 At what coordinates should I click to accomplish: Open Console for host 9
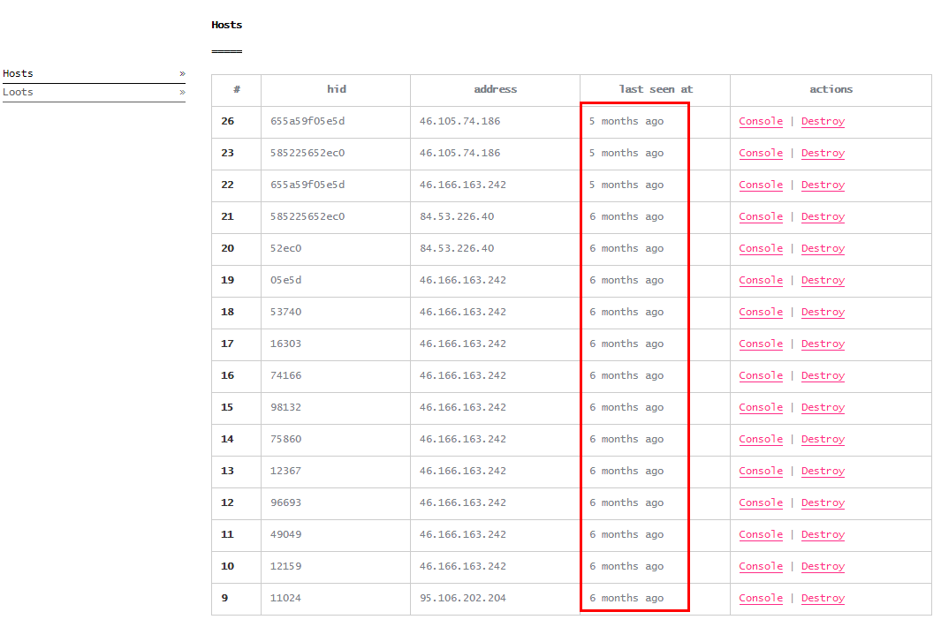click(x=761, y=598)
